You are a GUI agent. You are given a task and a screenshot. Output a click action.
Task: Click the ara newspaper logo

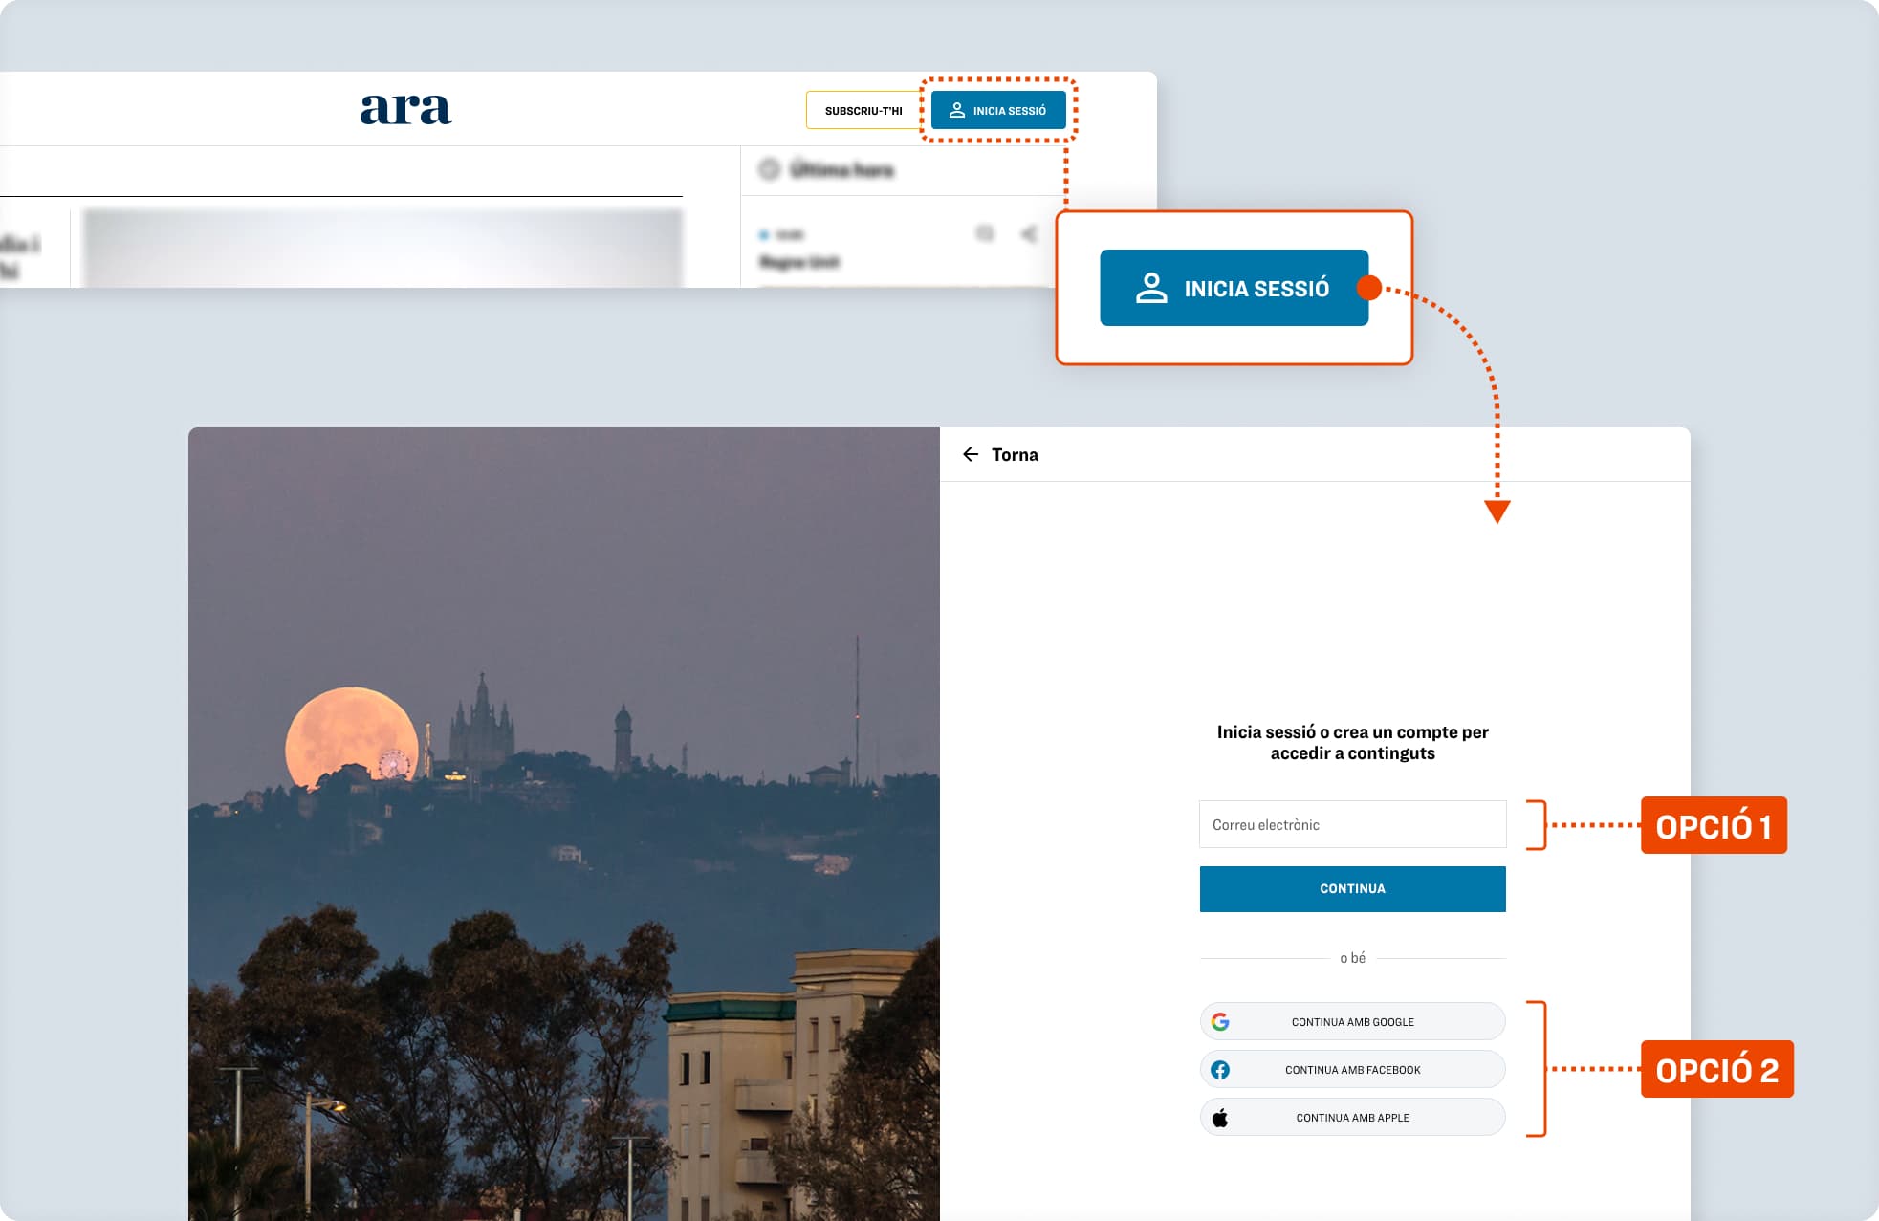click(x=405, y=109)
